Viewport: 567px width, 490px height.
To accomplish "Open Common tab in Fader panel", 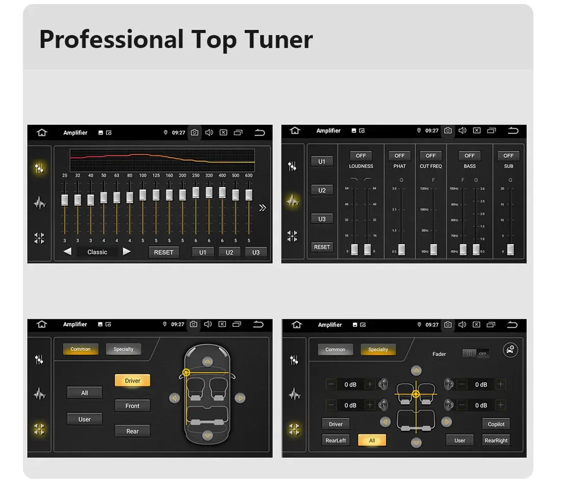I will click(x=335, y=349).
